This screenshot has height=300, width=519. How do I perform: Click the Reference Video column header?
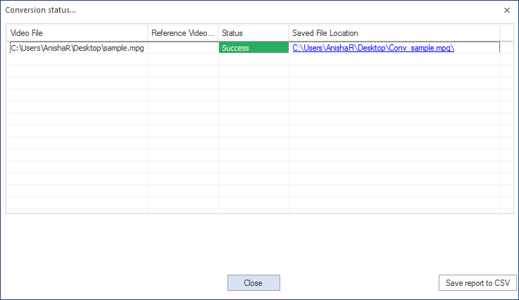click(x=183, y=33)
